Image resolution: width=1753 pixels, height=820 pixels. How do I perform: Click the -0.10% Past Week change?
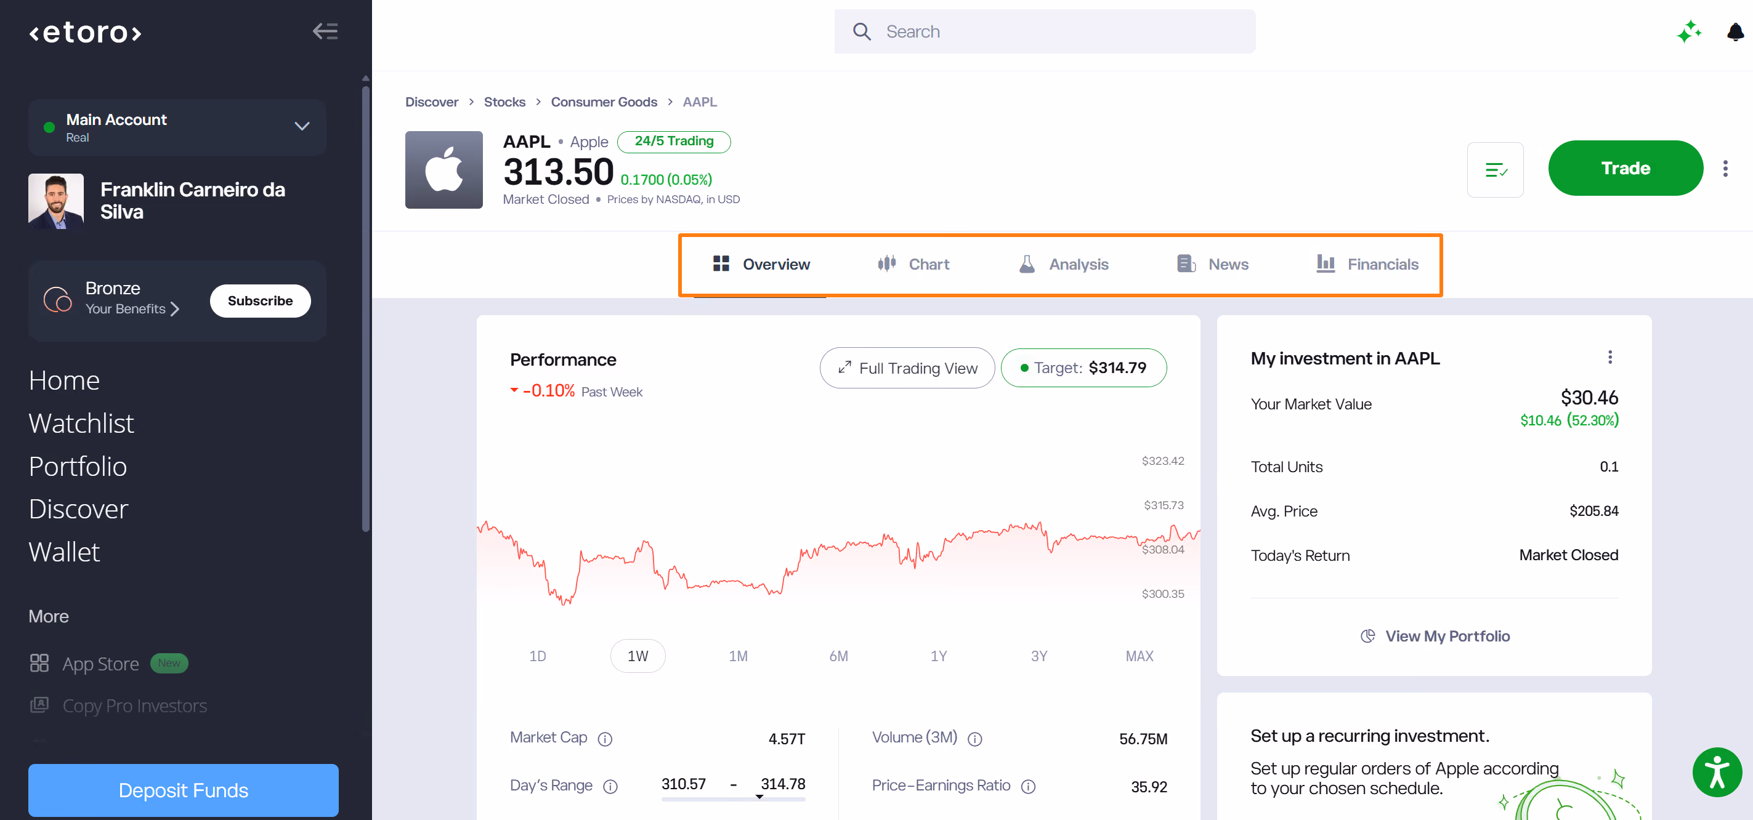(x=577, y=391)
